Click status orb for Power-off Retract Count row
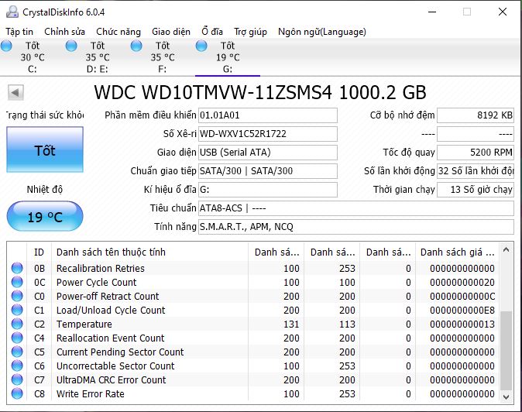 tap(17, 296)
